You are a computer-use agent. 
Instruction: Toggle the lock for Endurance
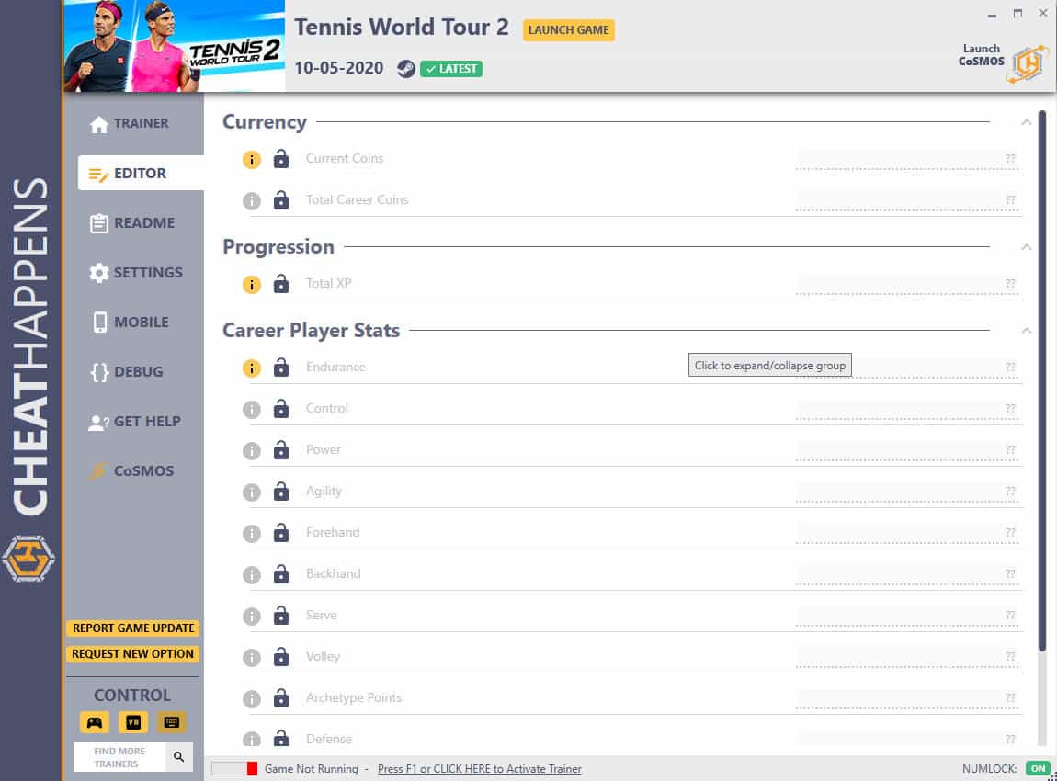pos(281,368)
